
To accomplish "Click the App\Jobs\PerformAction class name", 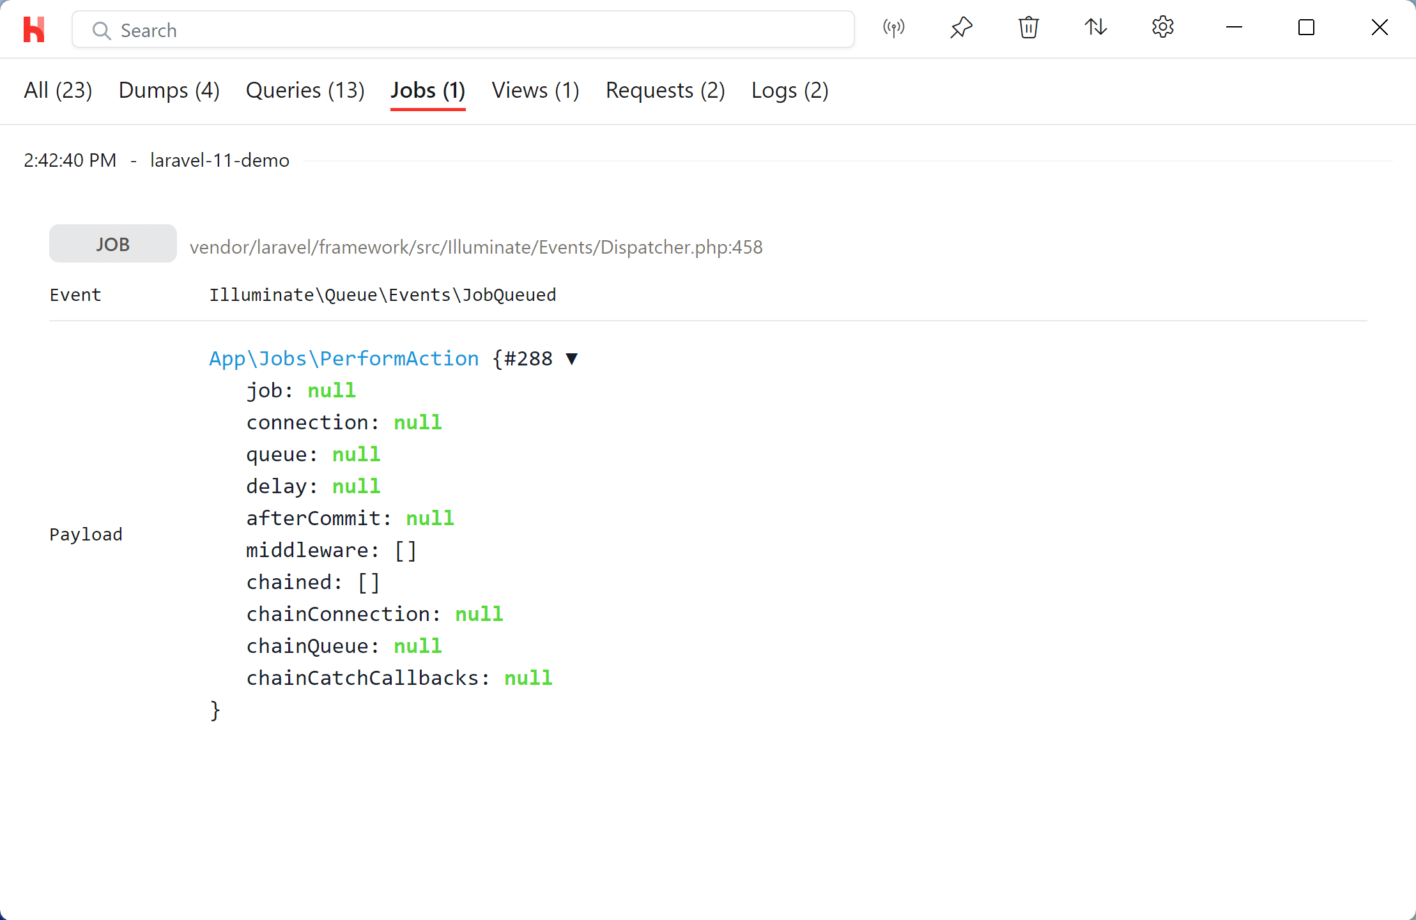I will pos(344,358).
